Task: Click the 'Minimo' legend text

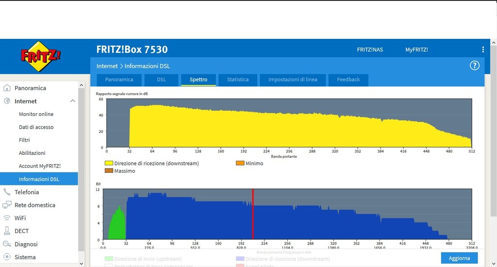Action: (254, 163)
